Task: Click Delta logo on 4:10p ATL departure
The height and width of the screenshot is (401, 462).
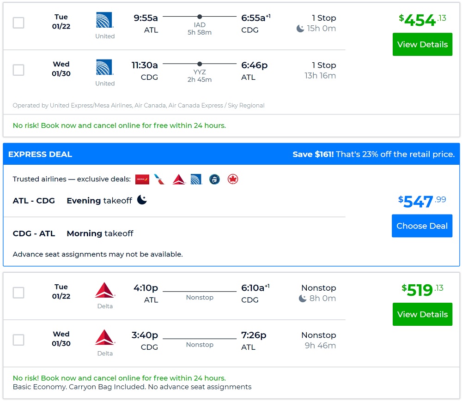Action: pyautogui.click(x=105, y=290)
